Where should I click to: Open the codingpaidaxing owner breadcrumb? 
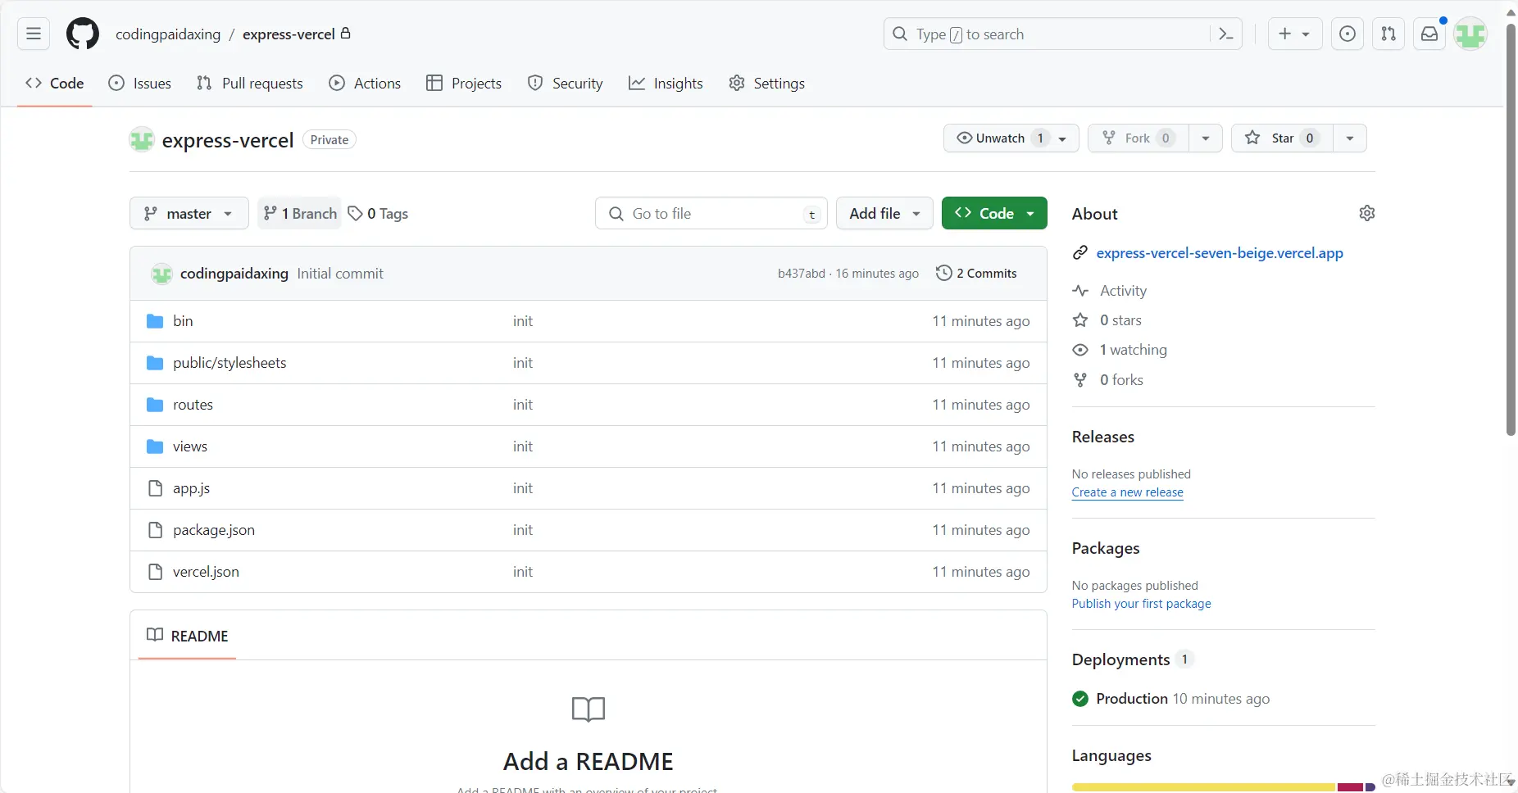tap(168, 34)
